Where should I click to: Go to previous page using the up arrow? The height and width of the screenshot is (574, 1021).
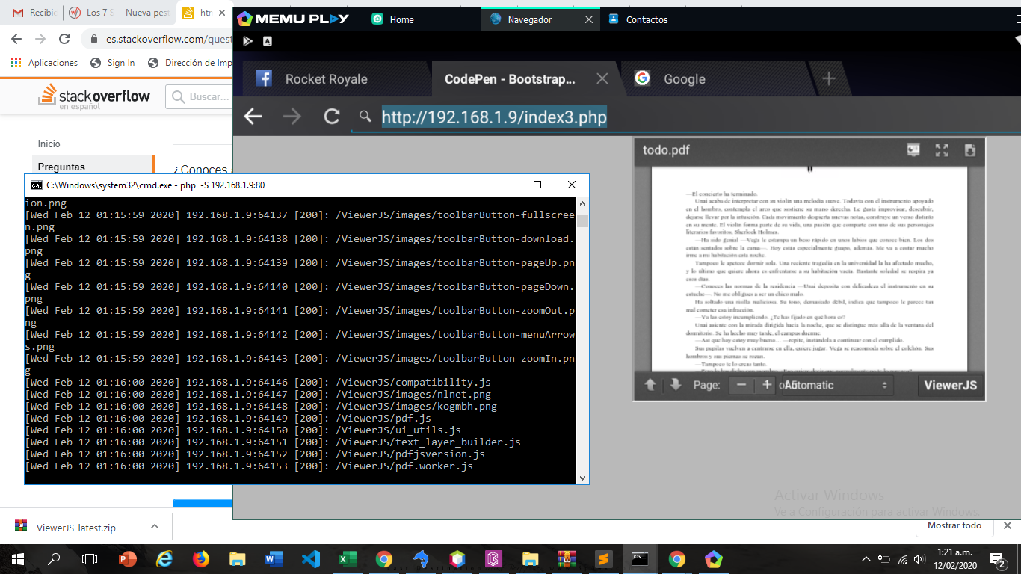[x=650, y=385]
